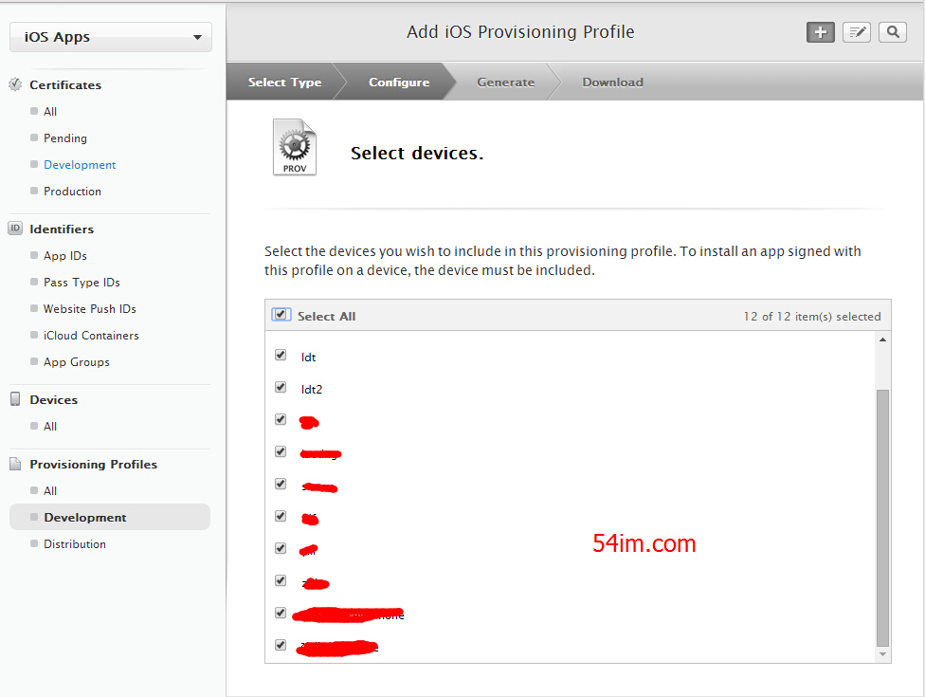Click the Certificates section icon
Image resolution: width=925 pixels, height=697 pixels.
[15, 84]
